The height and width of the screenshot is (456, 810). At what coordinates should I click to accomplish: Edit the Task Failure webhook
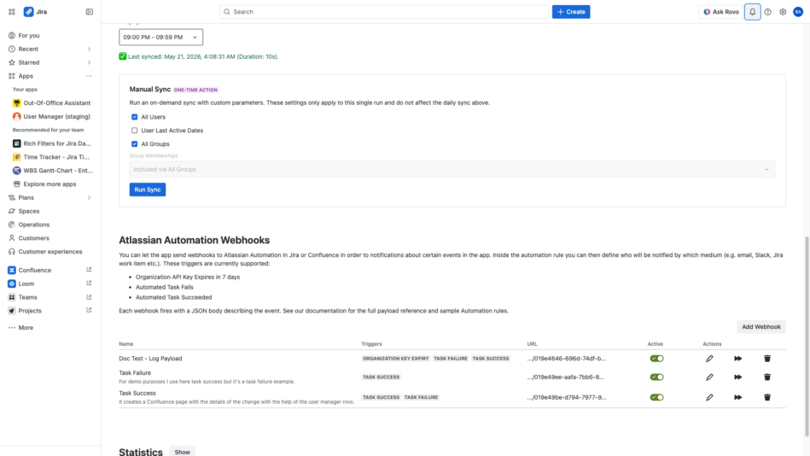click(709, 377)
